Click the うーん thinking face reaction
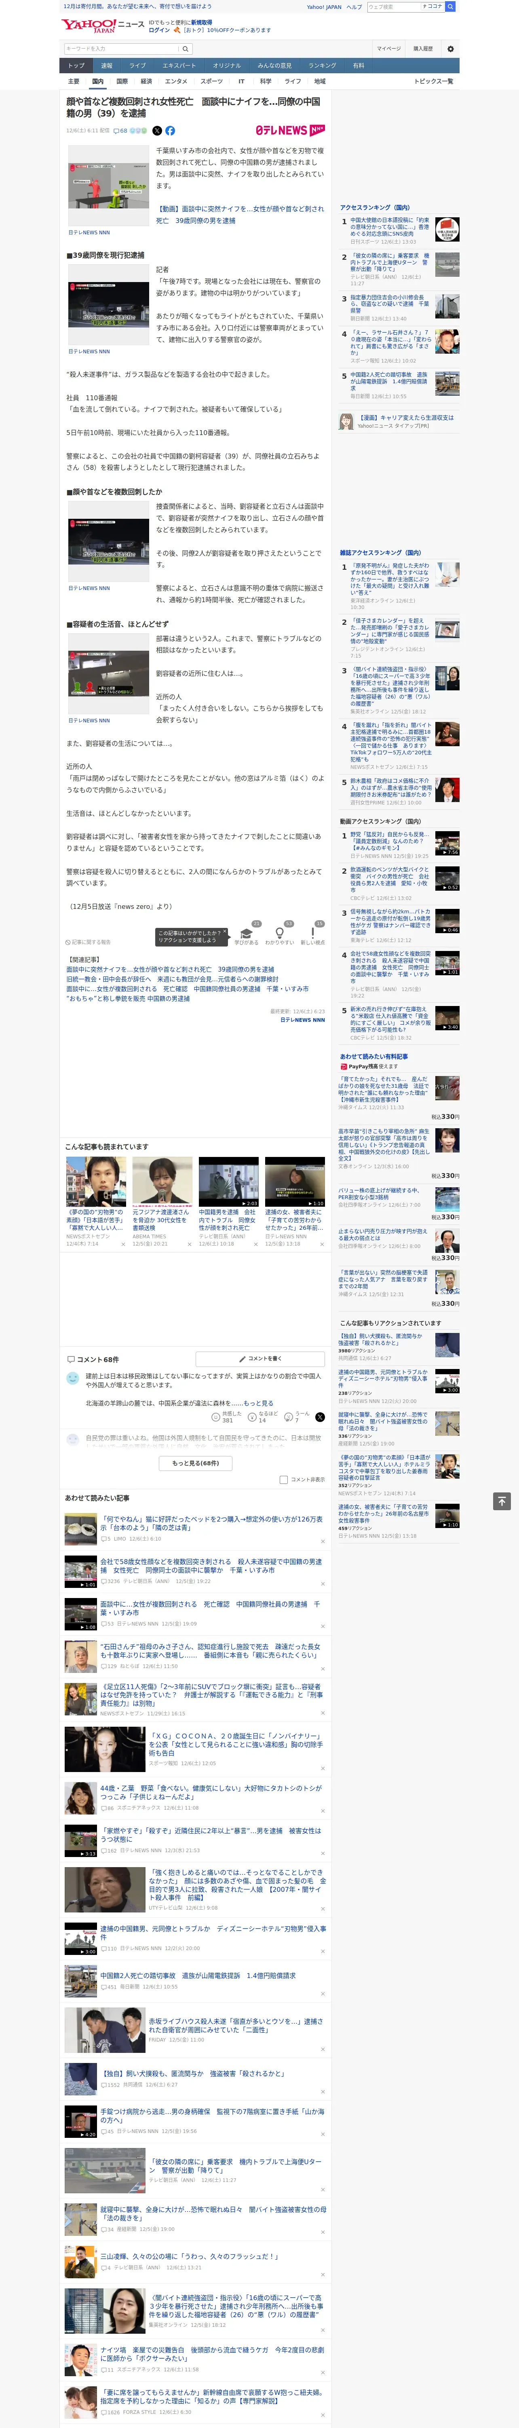 coord(289,1417)
